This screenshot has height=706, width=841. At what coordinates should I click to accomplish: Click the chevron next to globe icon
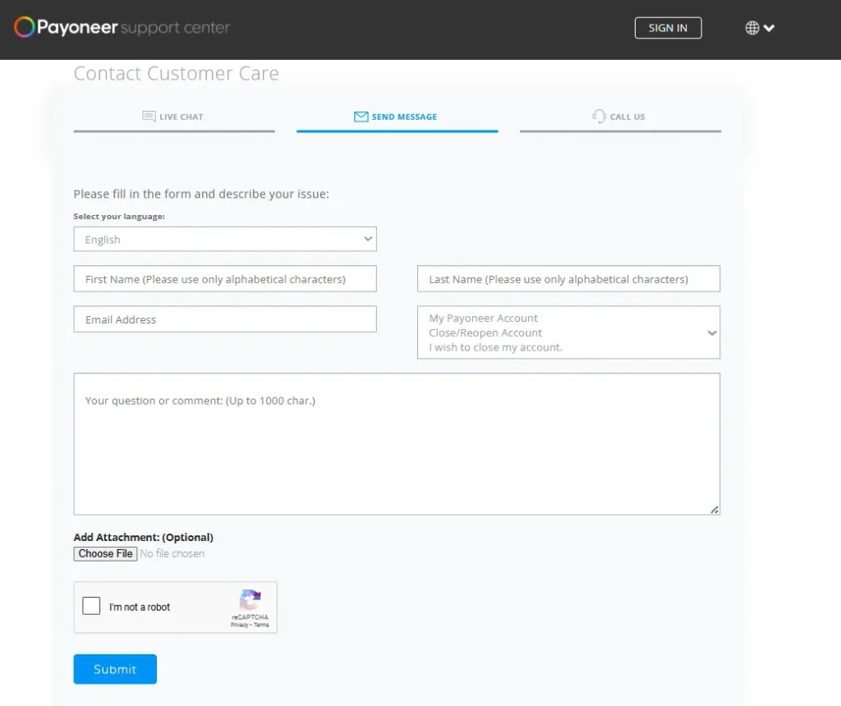click(x=770, y=28)
